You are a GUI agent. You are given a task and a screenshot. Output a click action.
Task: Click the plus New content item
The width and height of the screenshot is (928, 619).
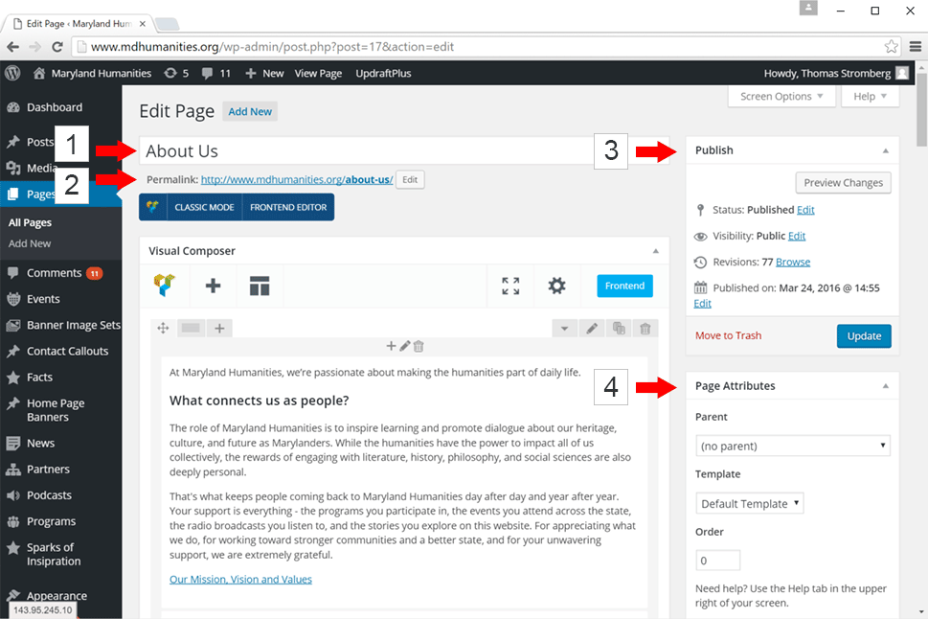264,73
